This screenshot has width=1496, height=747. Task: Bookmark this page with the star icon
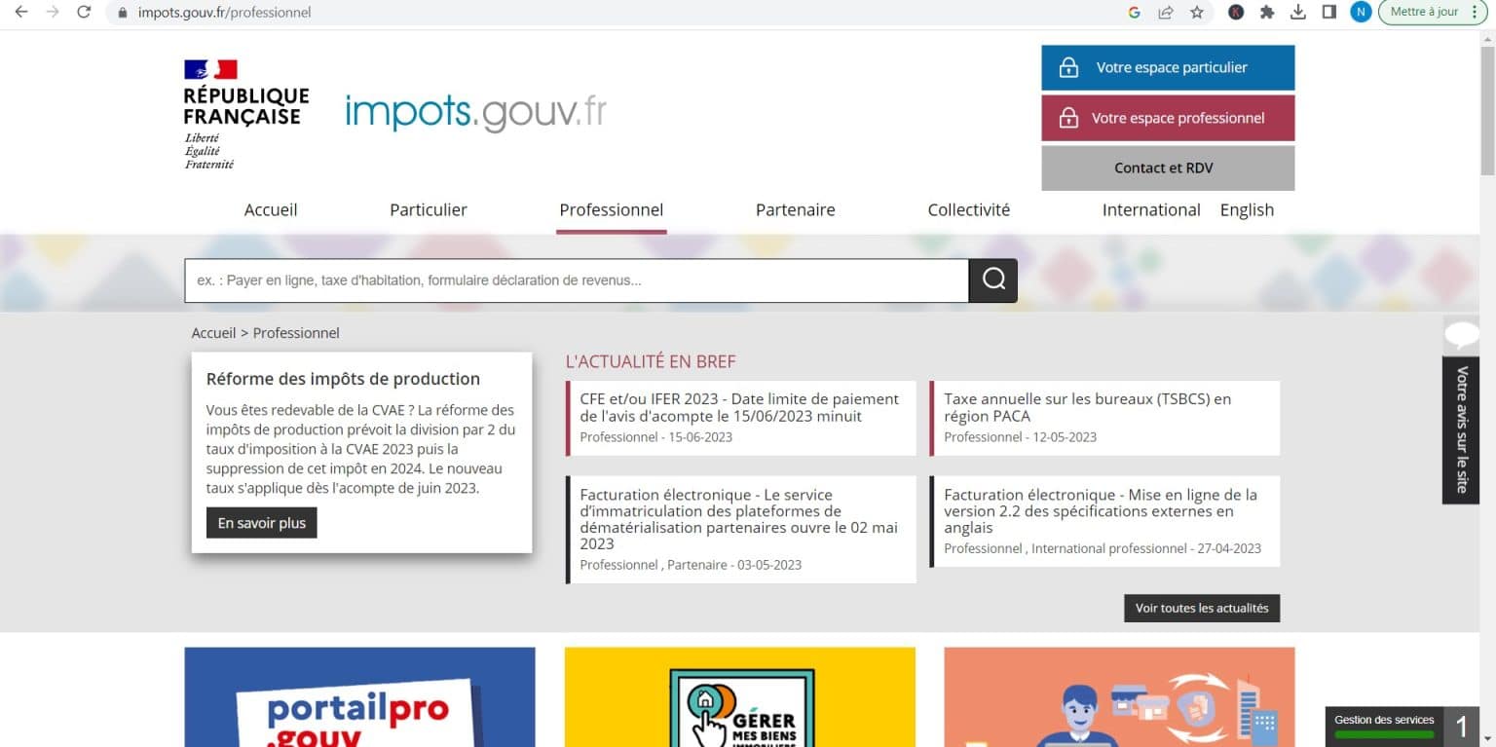1197,13
